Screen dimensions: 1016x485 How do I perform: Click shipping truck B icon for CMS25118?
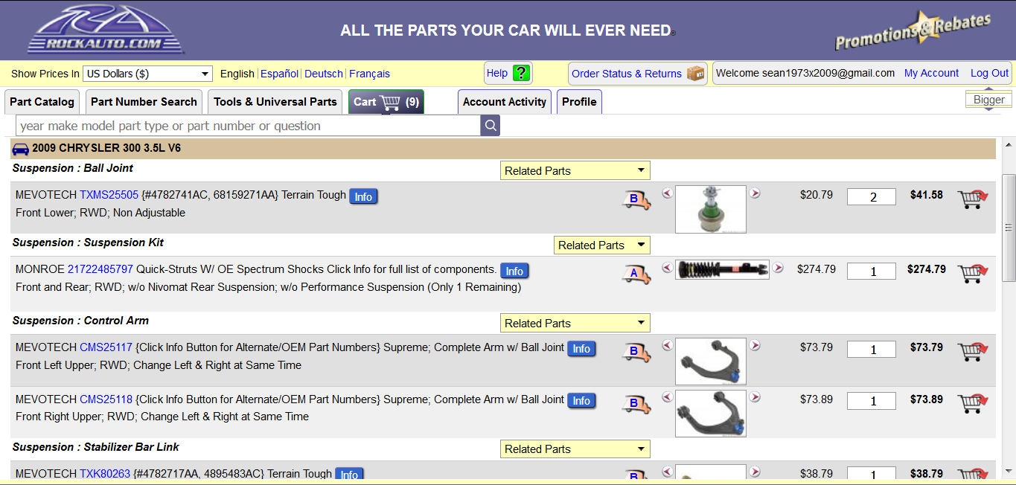point(636,404)
